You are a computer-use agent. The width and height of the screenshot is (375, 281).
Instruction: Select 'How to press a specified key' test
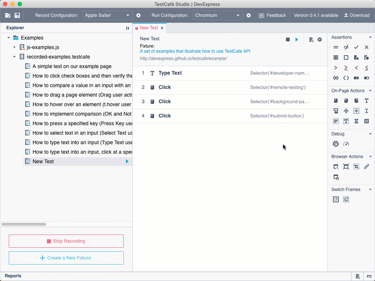(78, 123)
